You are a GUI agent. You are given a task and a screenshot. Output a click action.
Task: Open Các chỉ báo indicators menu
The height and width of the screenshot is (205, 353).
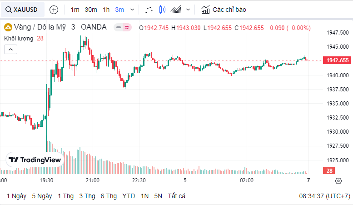coord(224,10)
